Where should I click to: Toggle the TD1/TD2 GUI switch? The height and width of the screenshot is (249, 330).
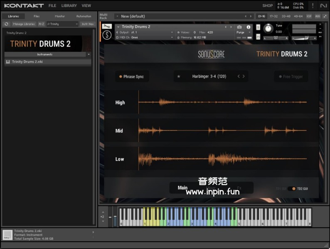point(292,188)
